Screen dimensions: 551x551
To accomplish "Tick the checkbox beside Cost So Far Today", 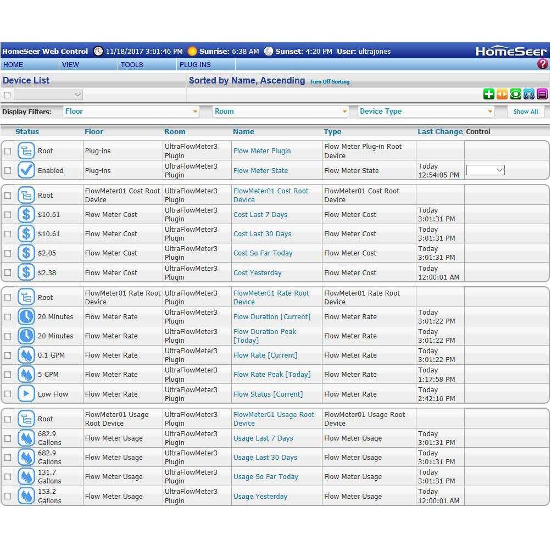I will point(8,253).
